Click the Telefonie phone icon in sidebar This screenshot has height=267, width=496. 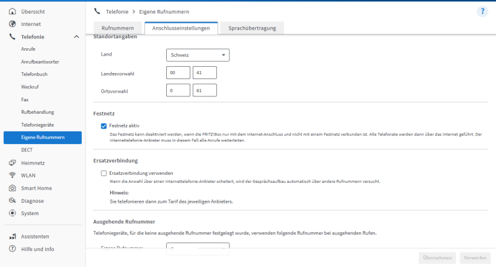click(x=12, y=36)
